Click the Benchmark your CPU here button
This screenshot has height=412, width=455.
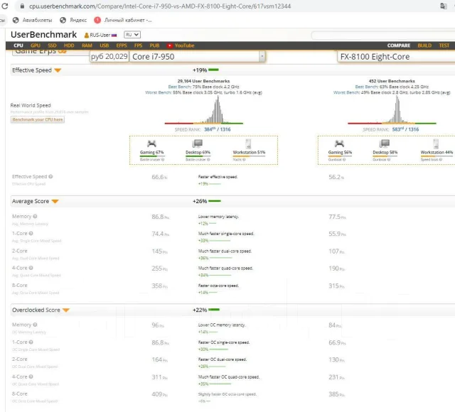(38, 119)
